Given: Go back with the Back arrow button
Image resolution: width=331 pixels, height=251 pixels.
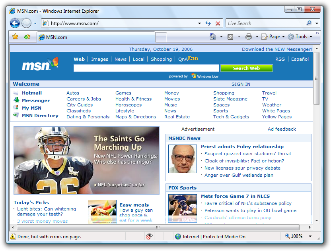Looking at the screenshot, I should [x=15, y=23].
